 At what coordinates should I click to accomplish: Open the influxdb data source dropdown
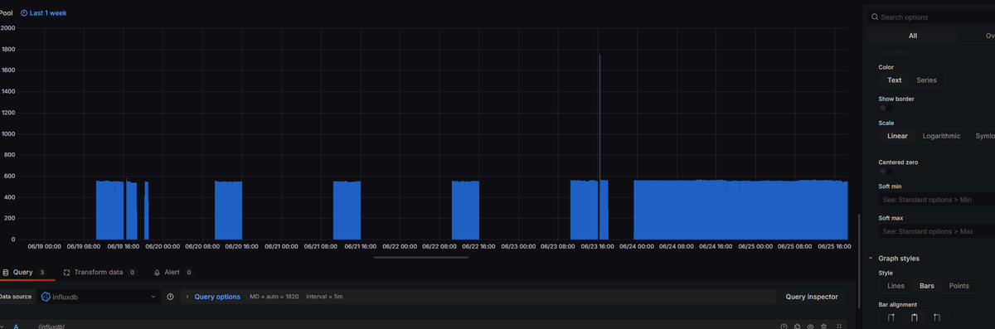(99, 297)
